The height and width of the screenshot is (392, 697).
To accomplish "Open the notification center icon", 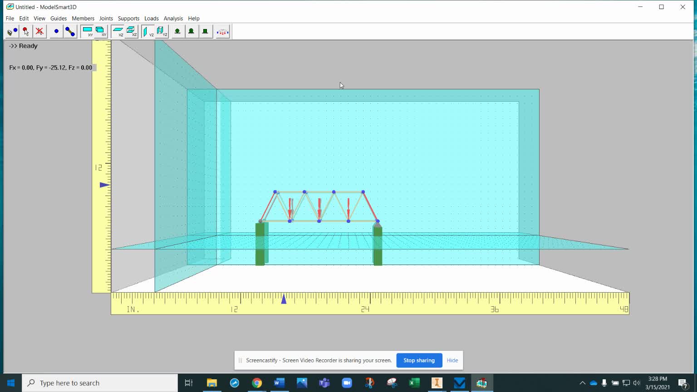I will tap(683, 383).
